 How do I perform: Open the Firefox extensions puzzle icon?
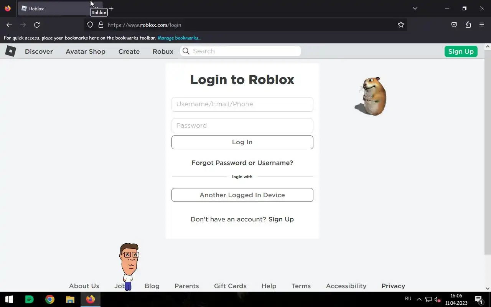[468, 25]
